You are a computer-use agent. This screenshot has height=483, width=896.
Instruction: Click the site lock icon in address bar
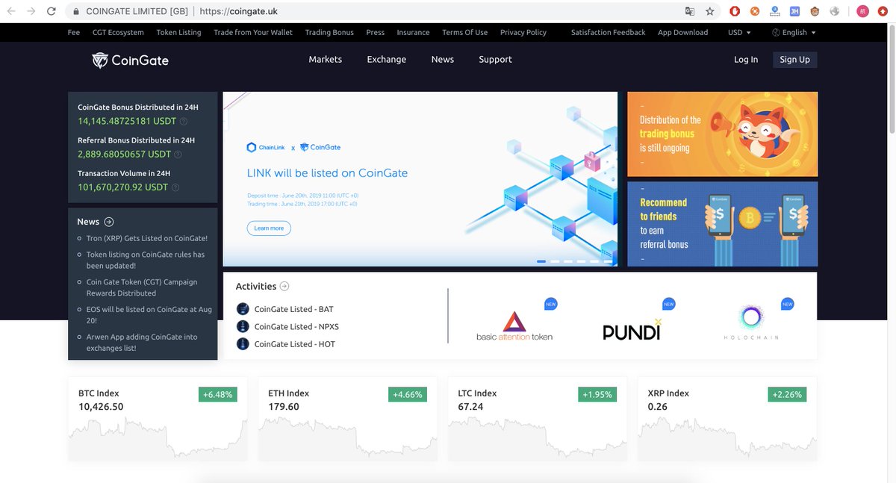coord(75,11)
